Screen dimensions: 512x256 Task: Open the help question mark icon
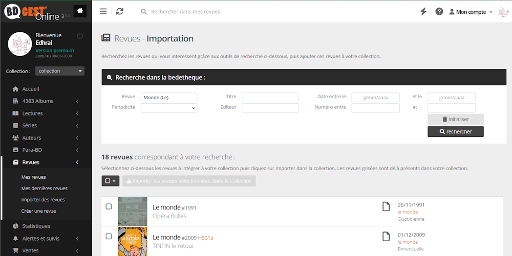[x=439, y=11]
